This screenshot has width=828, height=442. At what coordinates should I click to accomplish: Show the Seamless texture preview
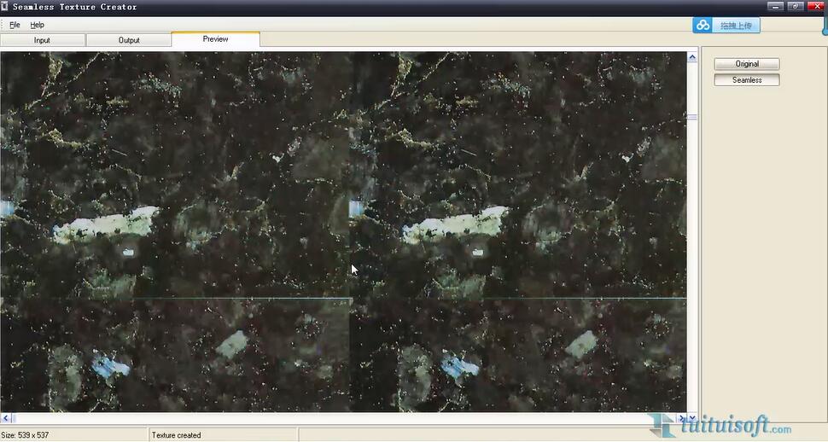click(x=747, y=80)
